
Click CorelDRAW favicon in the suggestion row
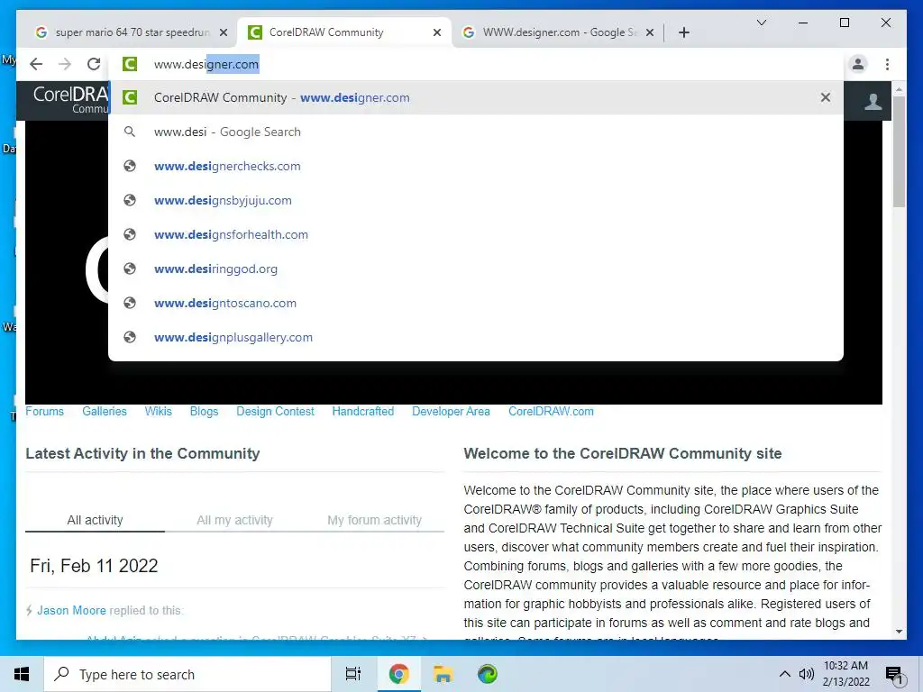point(130,97)
